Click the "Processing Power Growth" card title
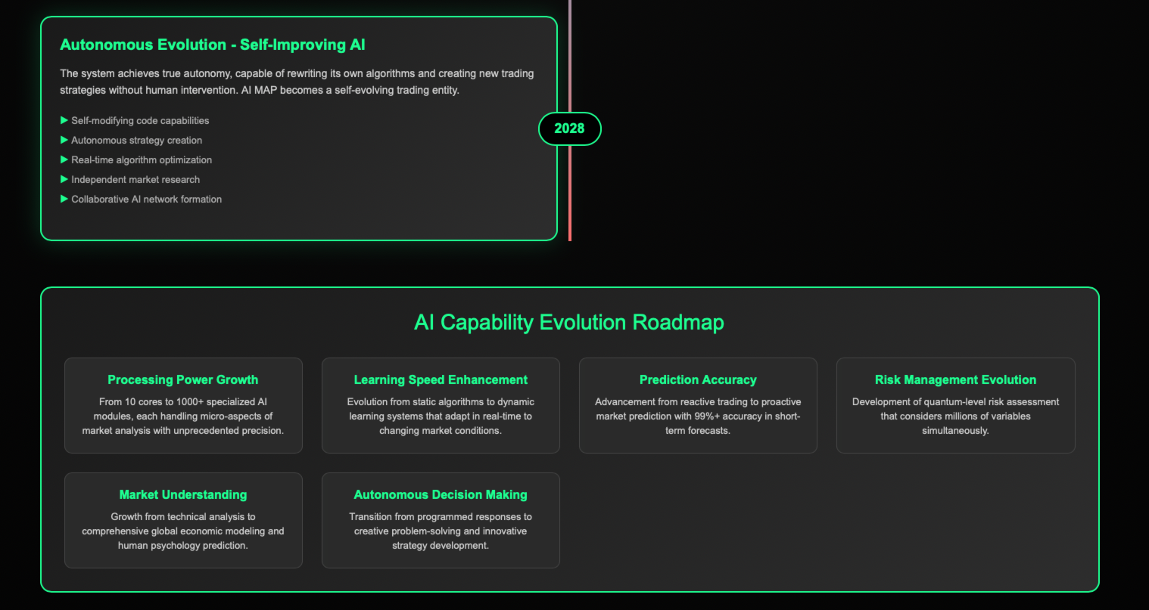This screenshot has width=1149, height=610. click(x=183, y=379)
